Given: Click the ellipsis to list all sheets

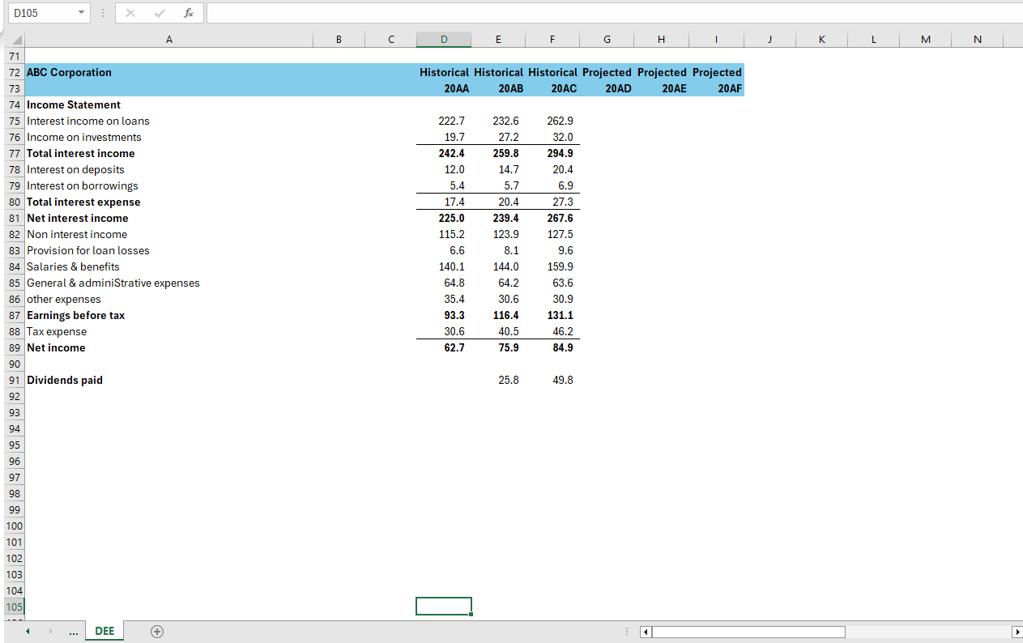Looking at the screenshot, I should coord(74,631).
